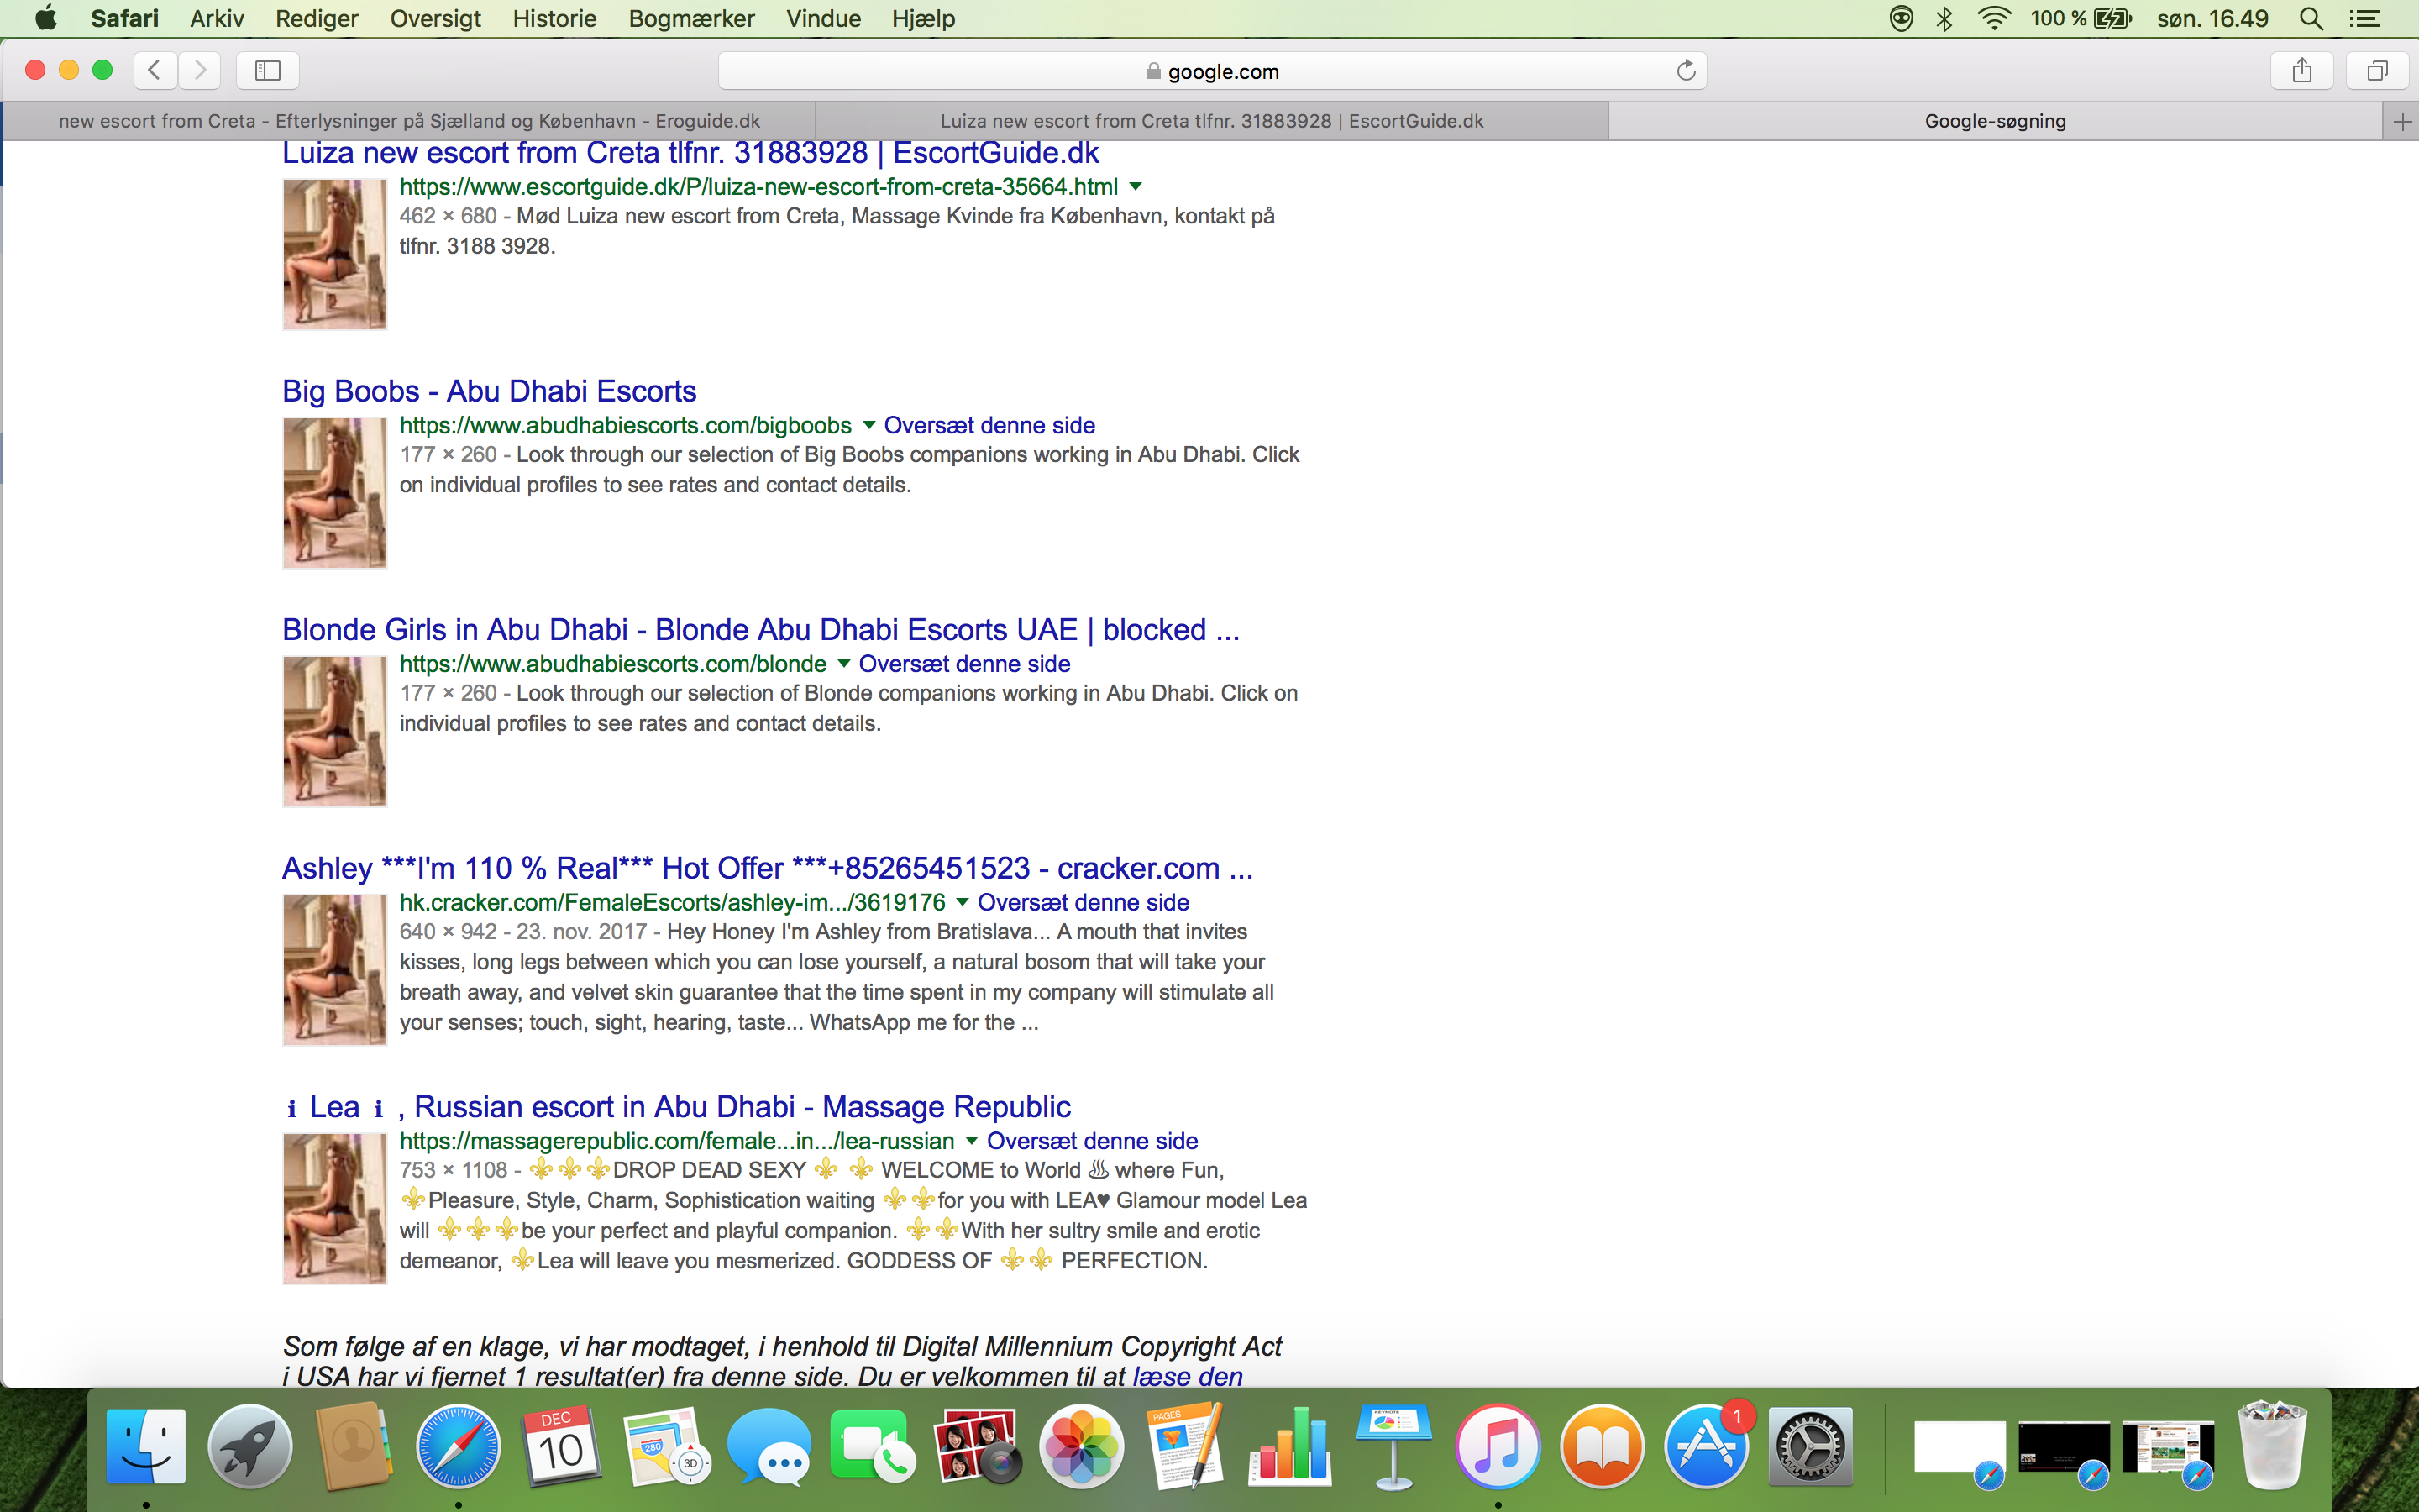Open the Trash in the Dock
The height and width of the screenshot is (1512, 2419).
pos(2273,1445)
